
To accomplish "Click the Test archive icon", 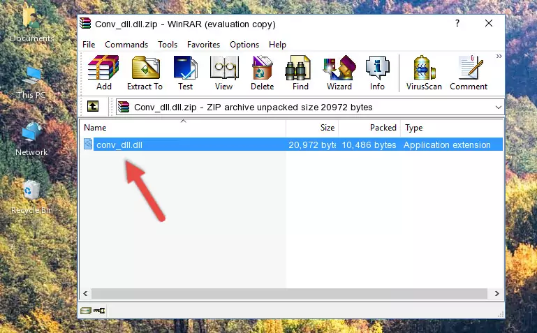I will click(185, 72).
